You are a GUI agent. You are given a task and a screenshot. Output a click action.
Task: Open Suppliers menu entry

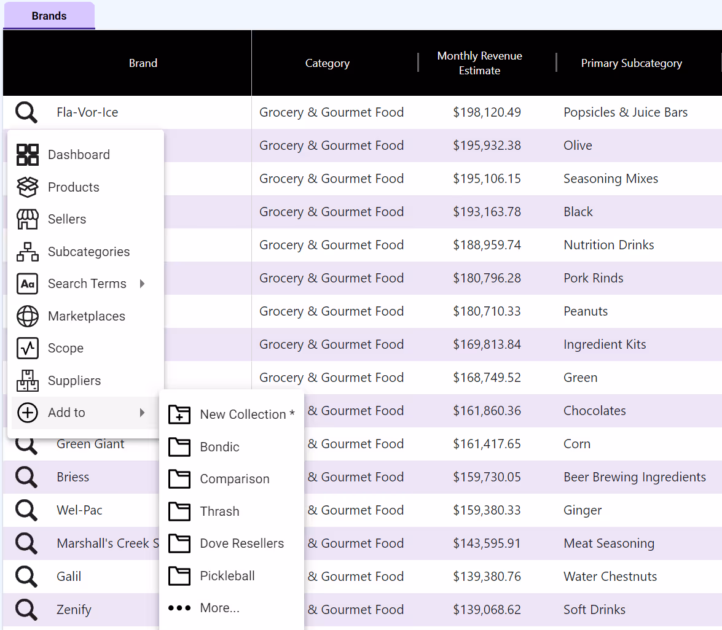point(85,380)
